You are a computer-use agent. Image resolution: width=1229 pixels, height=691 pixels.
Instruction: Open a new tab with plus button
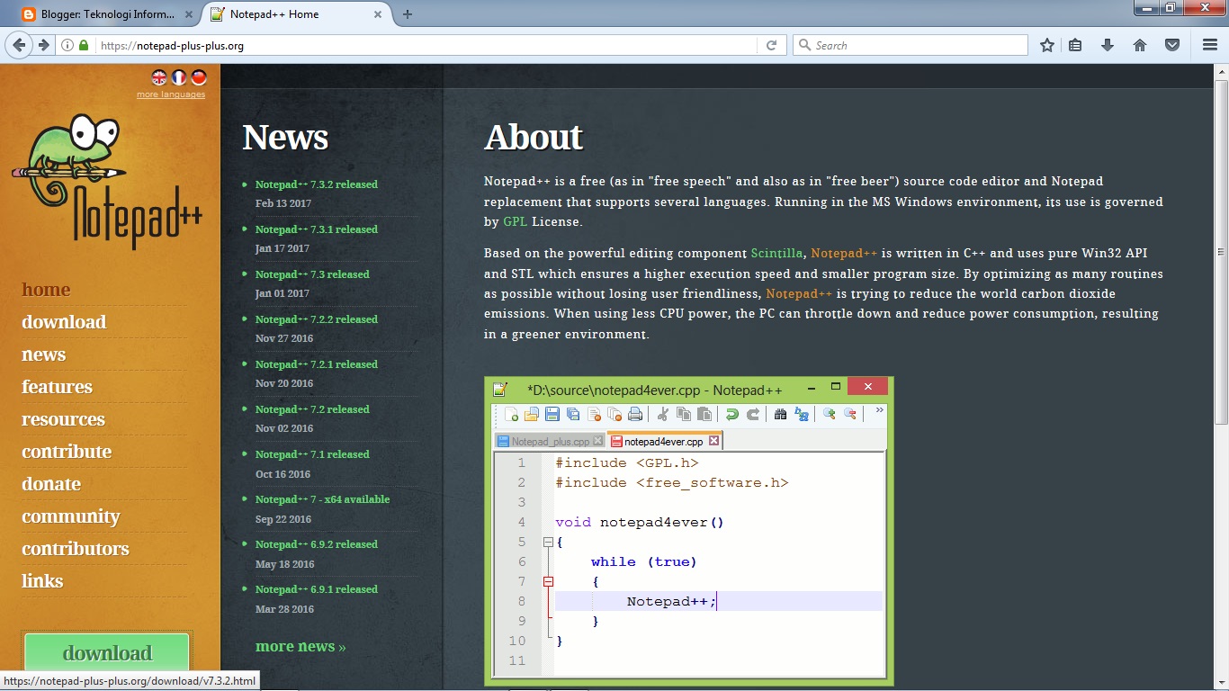408,14
